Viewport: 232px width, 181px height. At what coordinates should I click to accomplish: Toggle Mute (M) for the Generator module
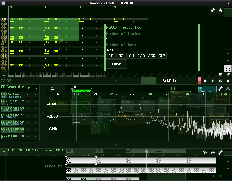click(x=29, y=88)
